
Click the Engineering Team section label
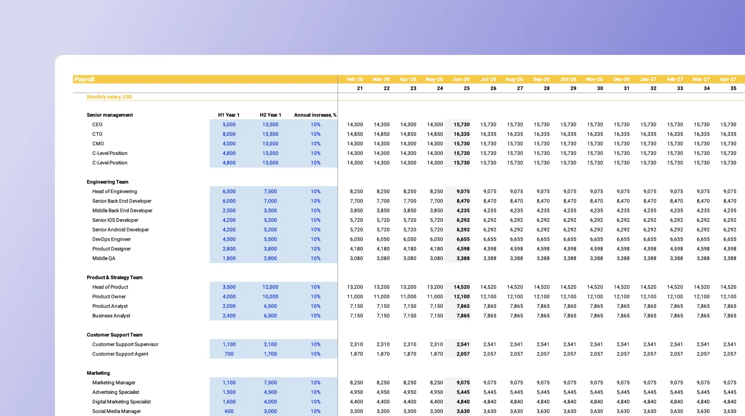coord(107,182)
